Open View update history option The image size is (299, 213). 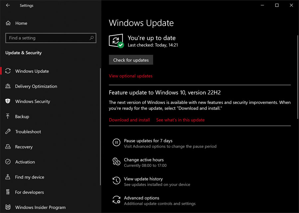coord(144,179)
